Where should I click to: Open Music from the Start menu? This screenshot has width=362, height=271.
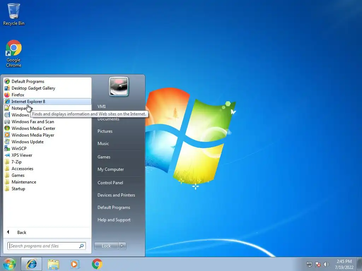pos(103,143)
